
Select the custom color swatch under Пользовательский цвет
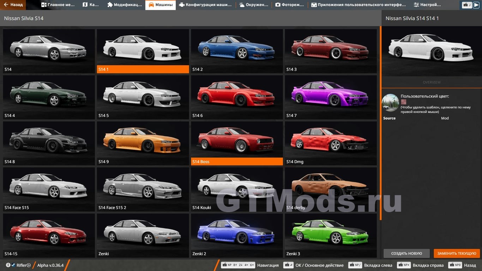403,102
